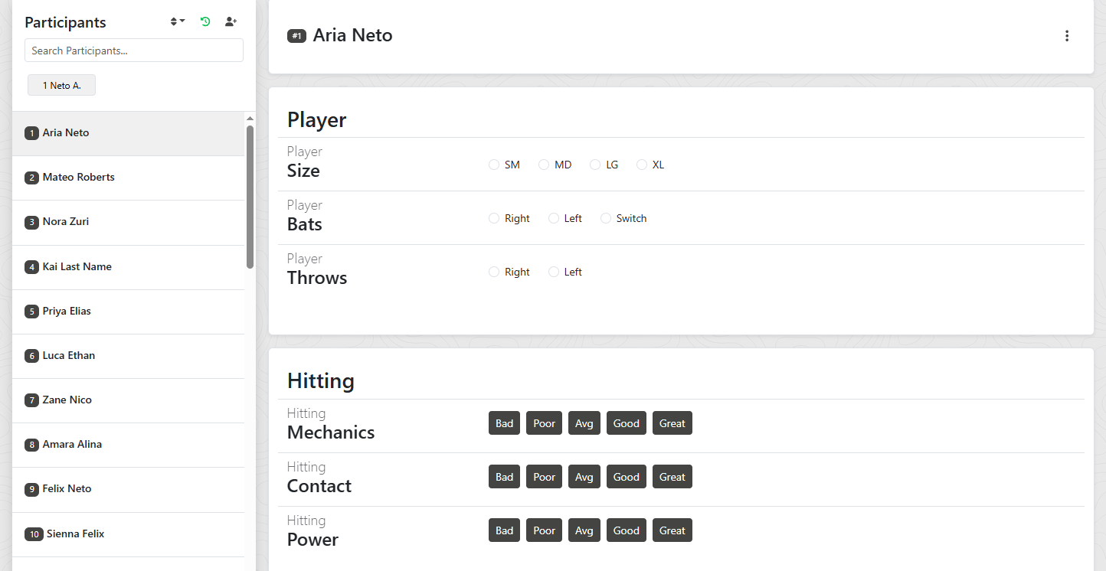Select participant Priya Elias

[x=67, y=311]
